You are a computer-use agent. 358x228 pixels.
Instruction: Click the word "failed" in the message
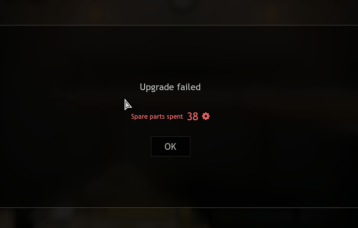pos(189,87)
